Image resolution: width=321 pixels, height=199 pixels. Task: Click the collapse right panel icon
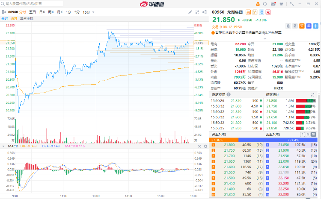point(204,12)
